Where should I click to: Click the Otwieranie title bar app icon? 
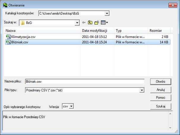click(x=5, y=5)
